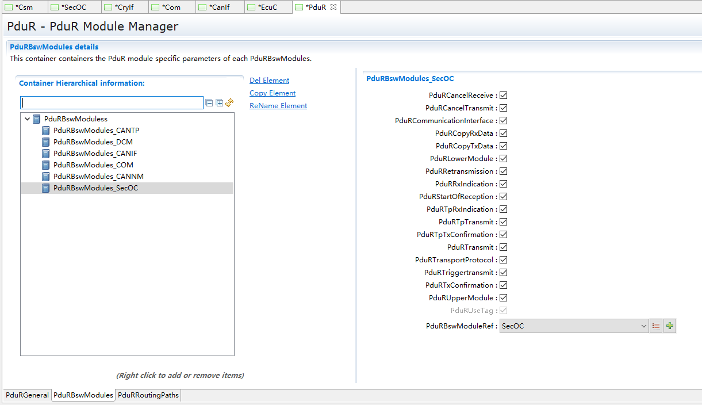Click the collapse all tree icon

point(209,103)
